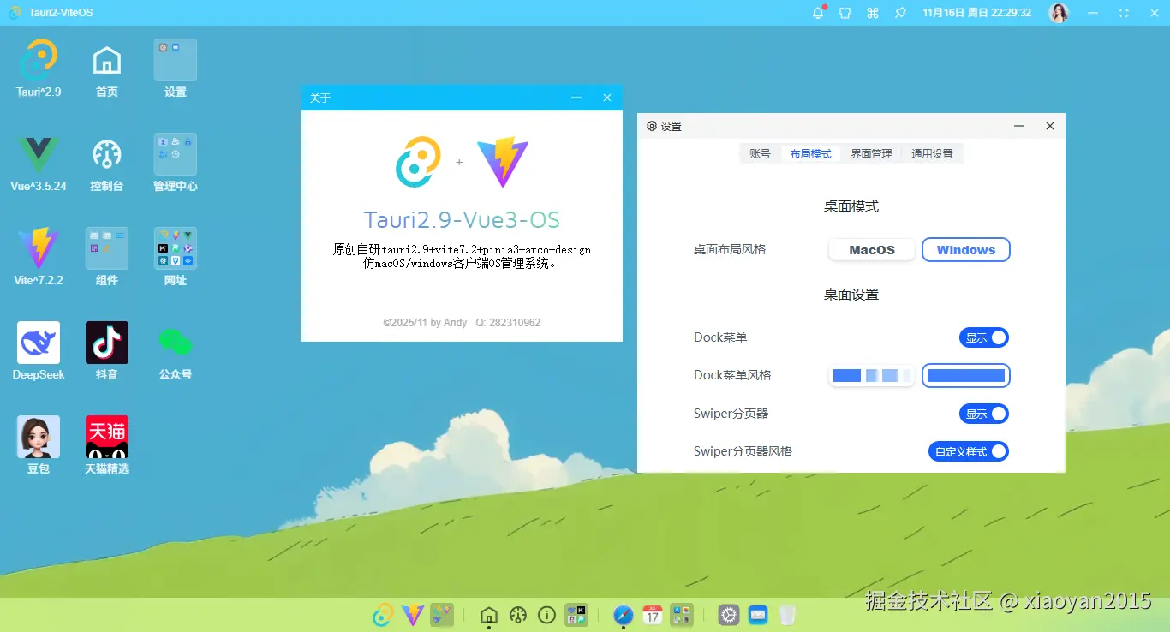Toggle the Dock菜单 display switch
1170x632 pixels.
tap(983, 337)
